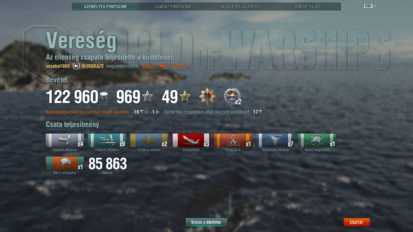Viewport: 413px width, 232px height.
Task: Click the torpedo hits ribbon x9
Action: [x=107, y=140]
